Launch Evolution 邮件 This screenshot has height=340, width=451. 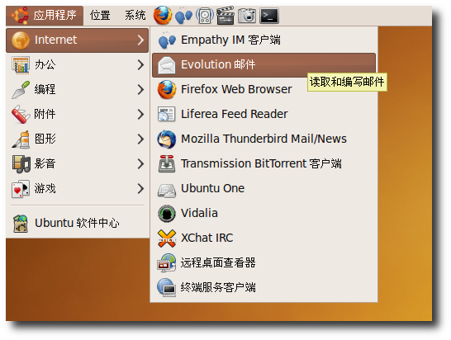(x=263, y=65)
